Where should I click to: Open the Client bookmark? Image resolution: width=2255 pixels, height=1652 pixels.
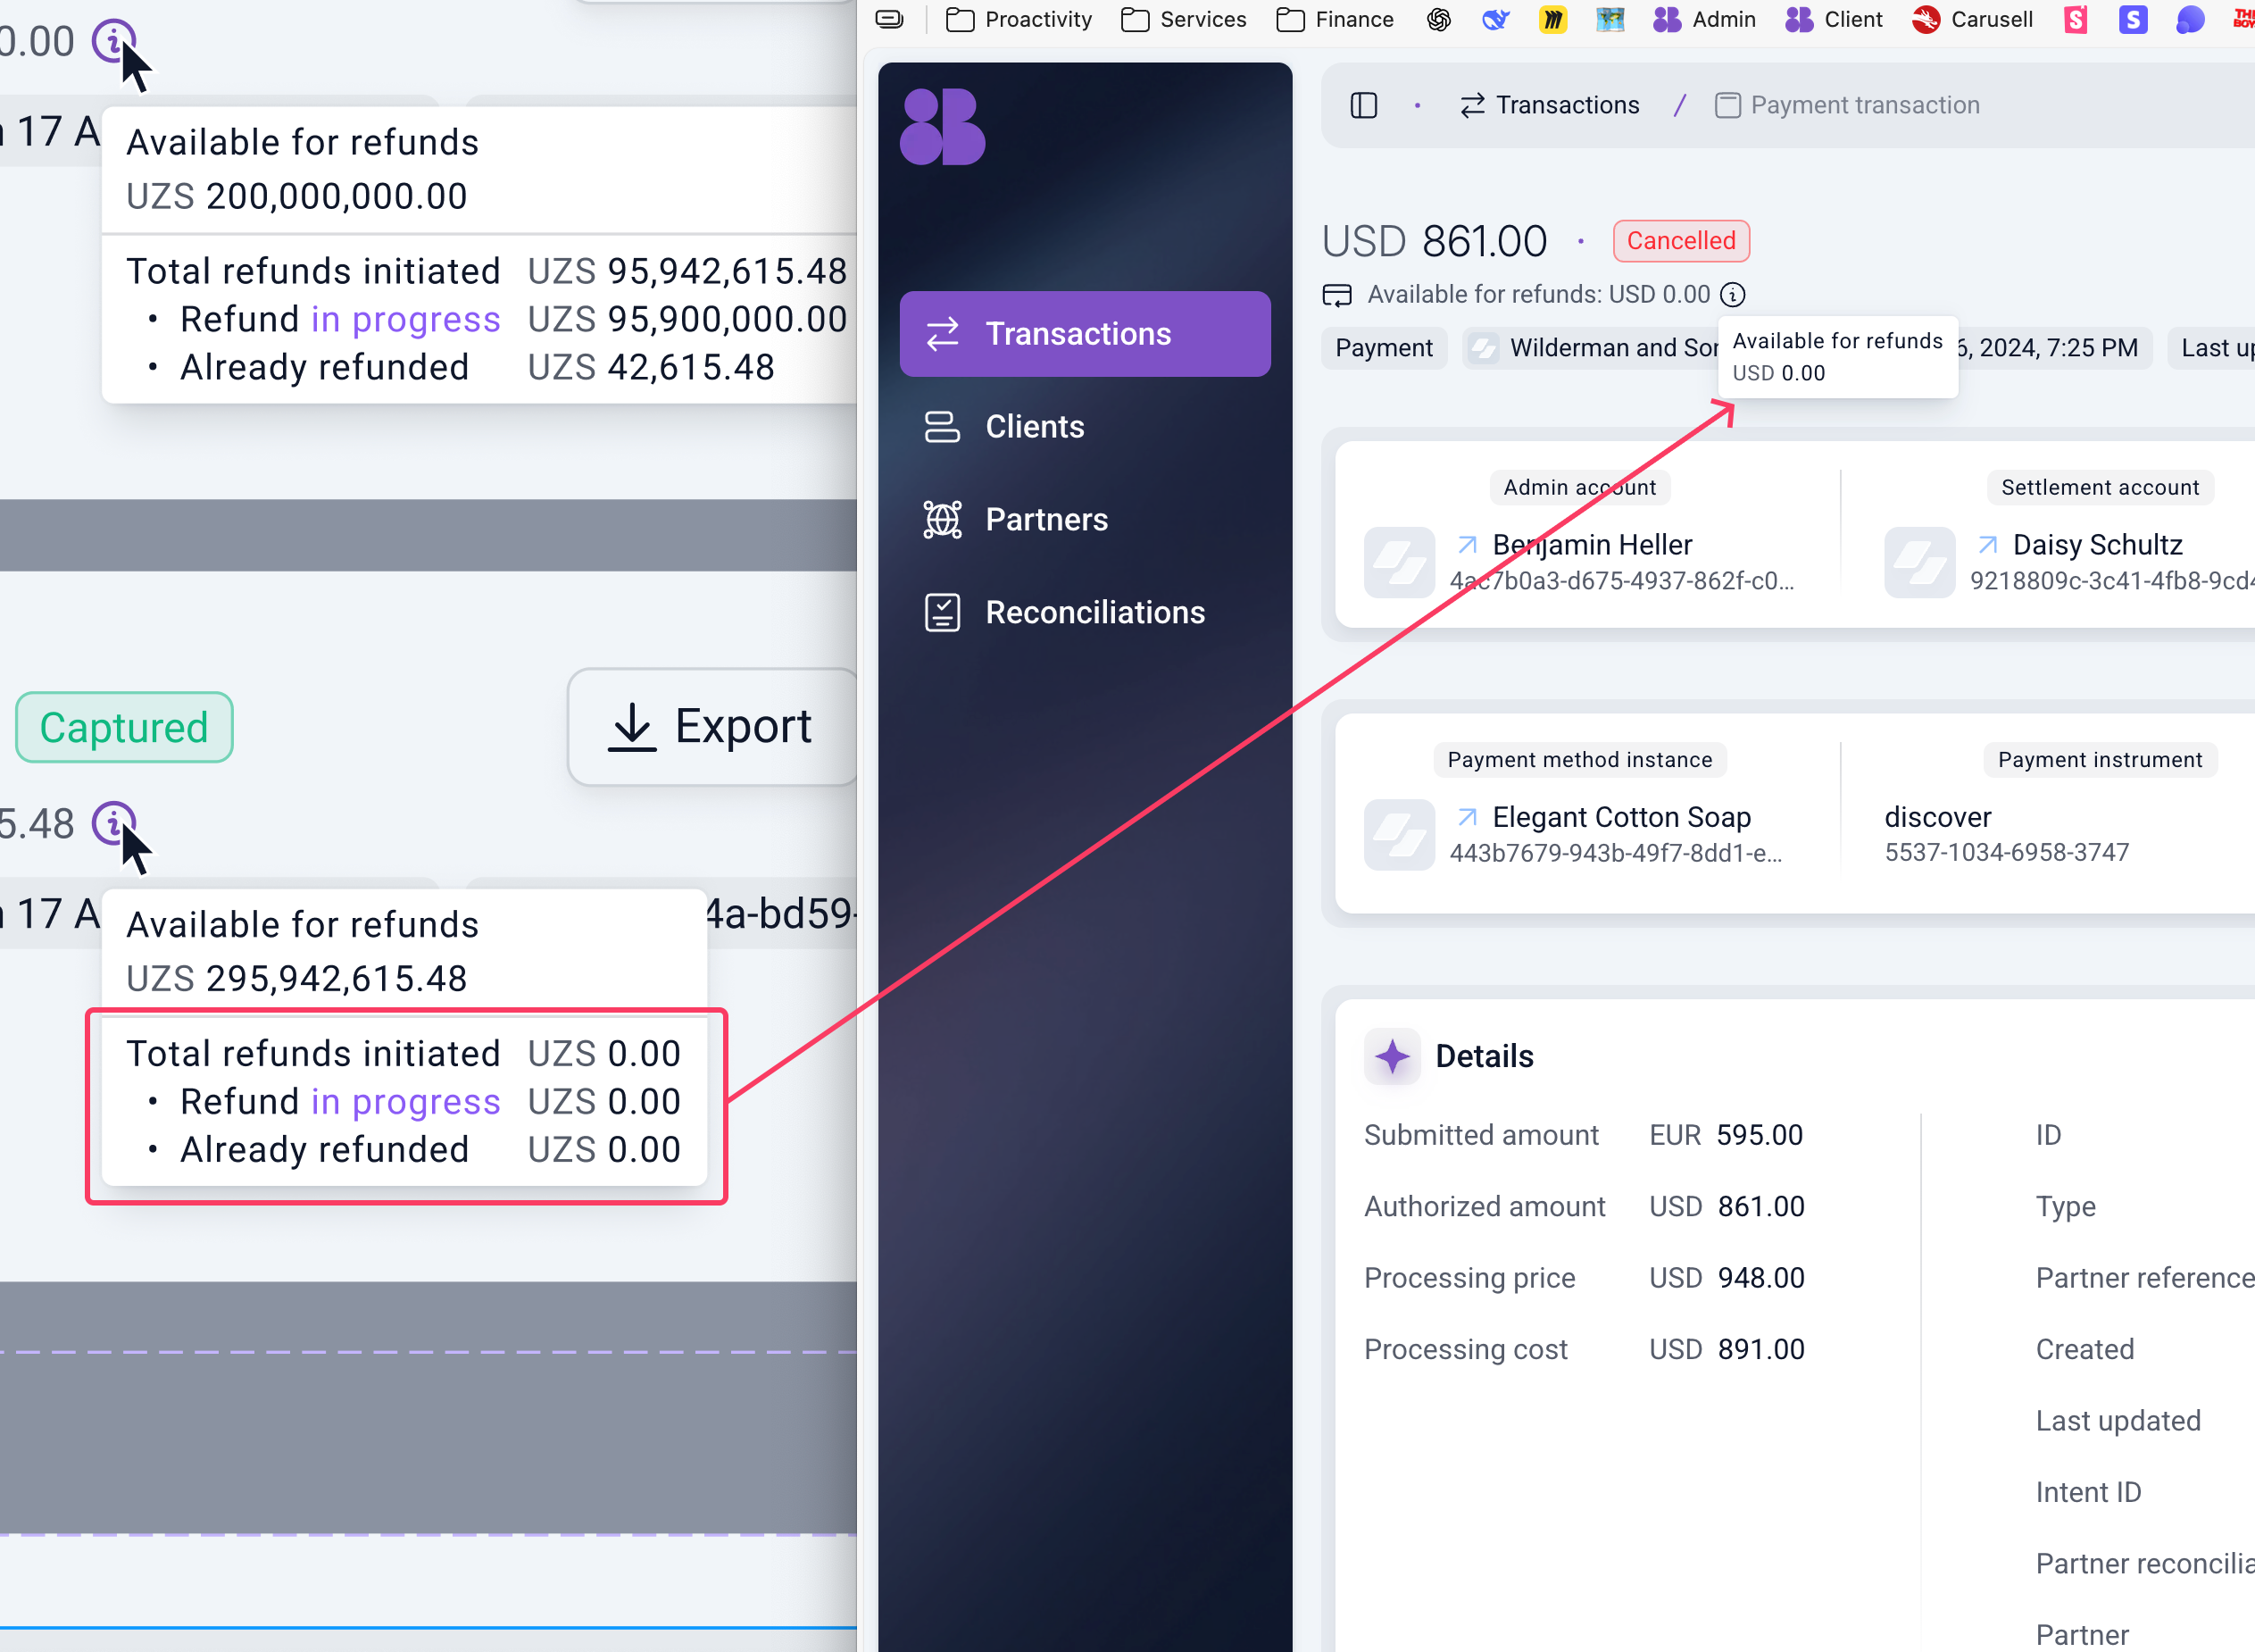click(x=1833, y=20)
